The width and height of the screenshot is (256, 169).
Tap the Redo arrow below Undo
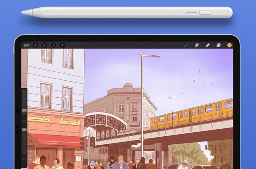[24, 166]
